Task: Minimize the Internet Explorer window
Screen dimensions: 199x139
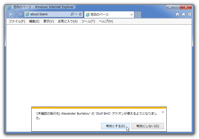Action: click(x=170, y=7)
